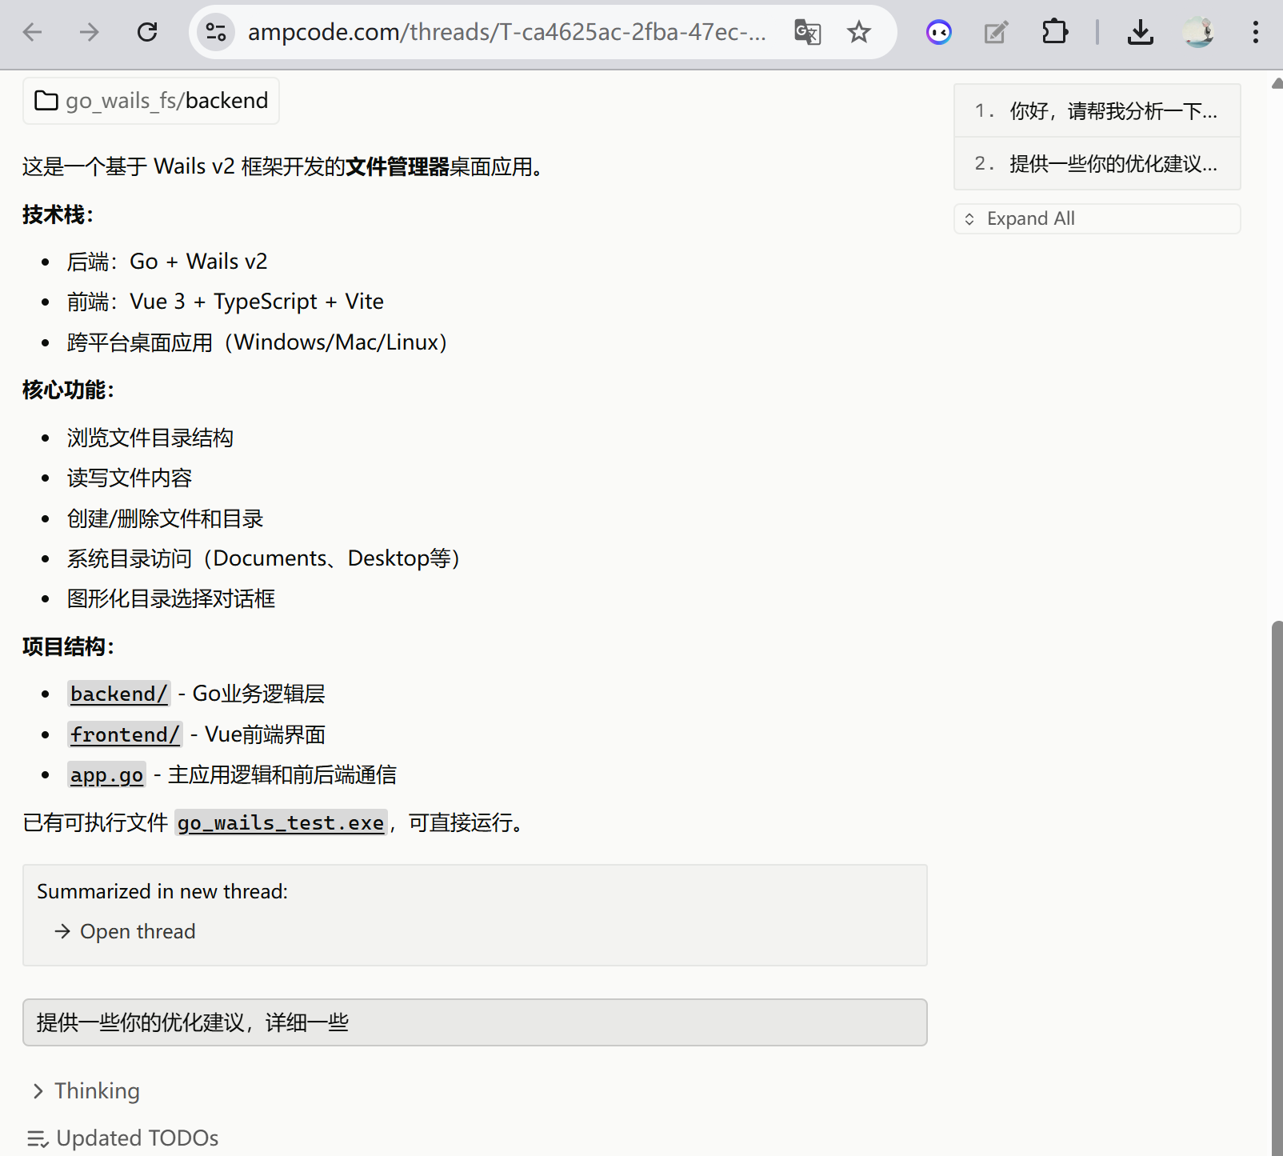Screen dimensions: 1283x1156
Task: Open Google Translate icon in address bar
Action: [807, 33]
